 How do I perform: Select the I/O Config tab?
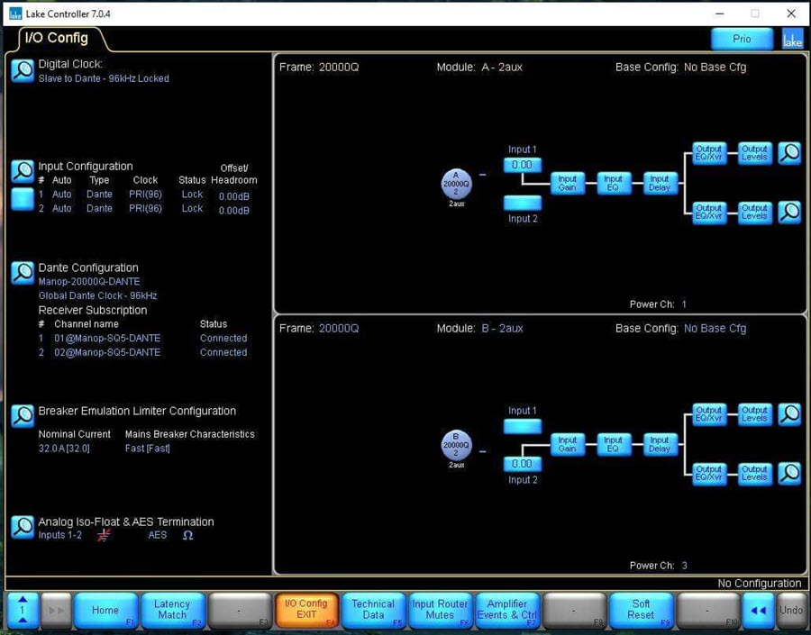click(x=57, y=38)
